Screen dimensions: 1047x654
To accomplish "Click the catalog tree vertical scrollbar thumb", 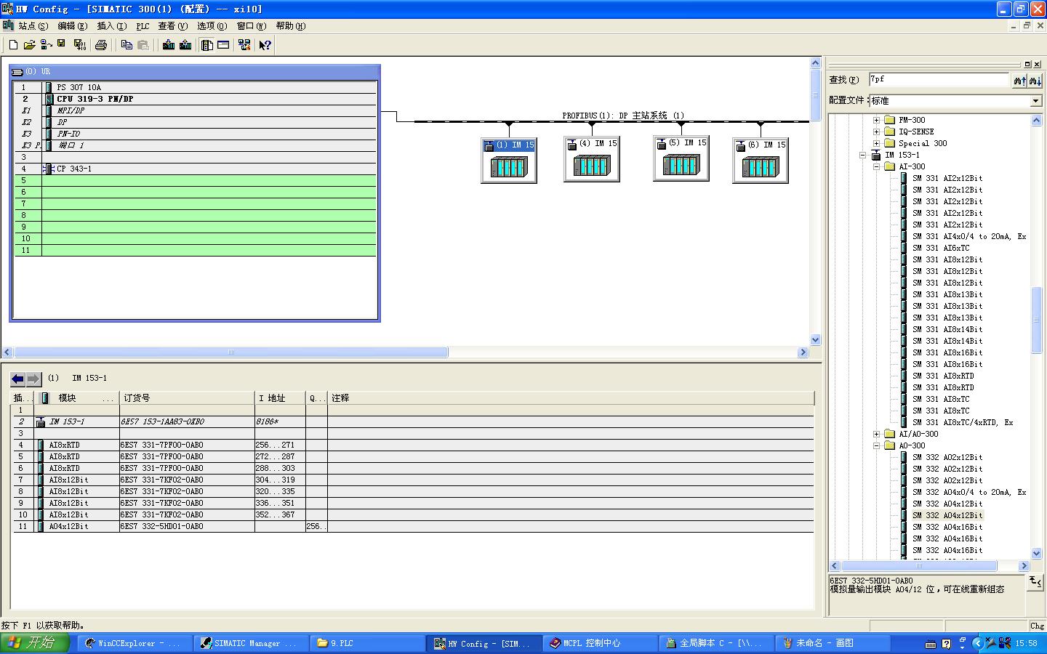I will 1037,320.
